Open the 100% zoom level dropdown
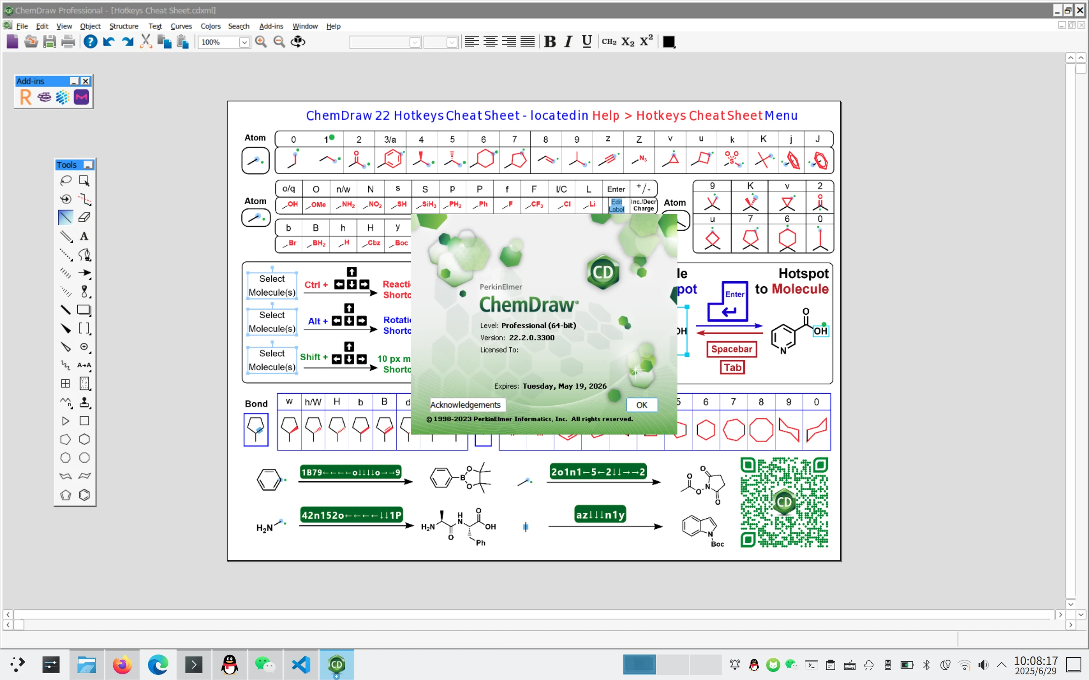 click(245, 42)
